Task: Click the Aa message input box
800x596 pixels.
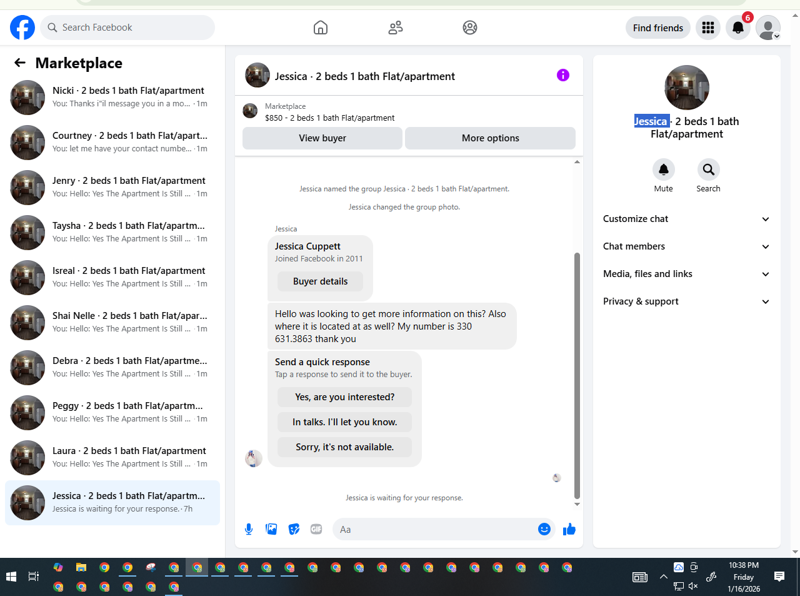Action: pos(434,529)
